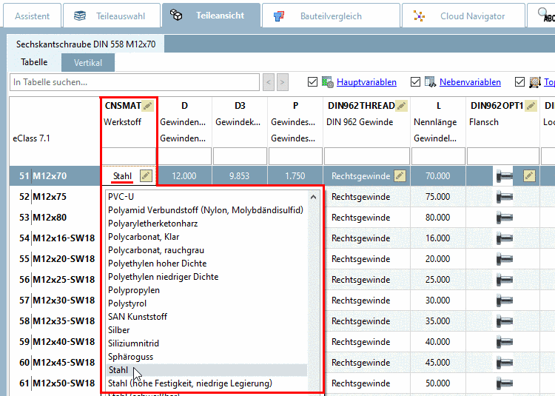
Task: Click the Teileauswahl tab icon
Action: 80,16
